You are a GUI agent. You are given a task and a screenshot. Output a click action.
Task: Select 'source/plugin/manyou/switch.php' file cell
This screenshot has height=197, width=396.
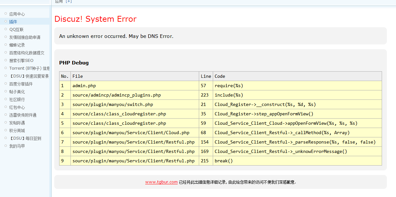(x=135, y=104)
